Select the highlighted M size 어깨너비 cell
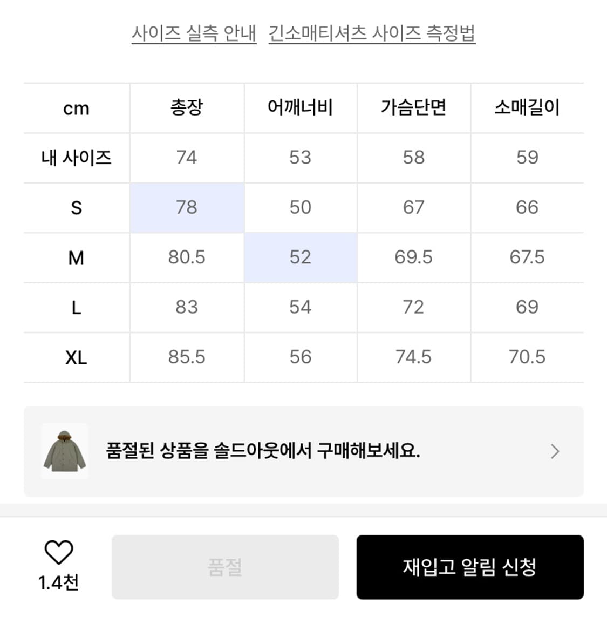 point(301,257)
